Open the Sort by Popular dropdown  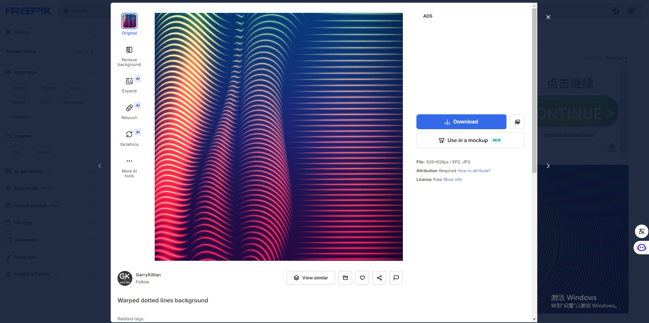point(616,58)
